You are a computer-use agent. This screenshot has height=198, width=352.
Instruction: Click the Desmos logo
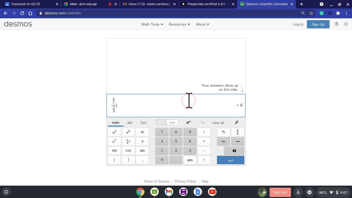click(x=18, y=24)
